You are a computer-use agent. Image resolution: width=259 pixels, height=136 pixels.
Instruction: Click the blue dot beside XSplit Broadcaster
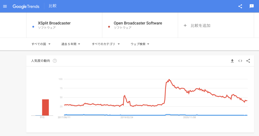click(x=33, y=27)
